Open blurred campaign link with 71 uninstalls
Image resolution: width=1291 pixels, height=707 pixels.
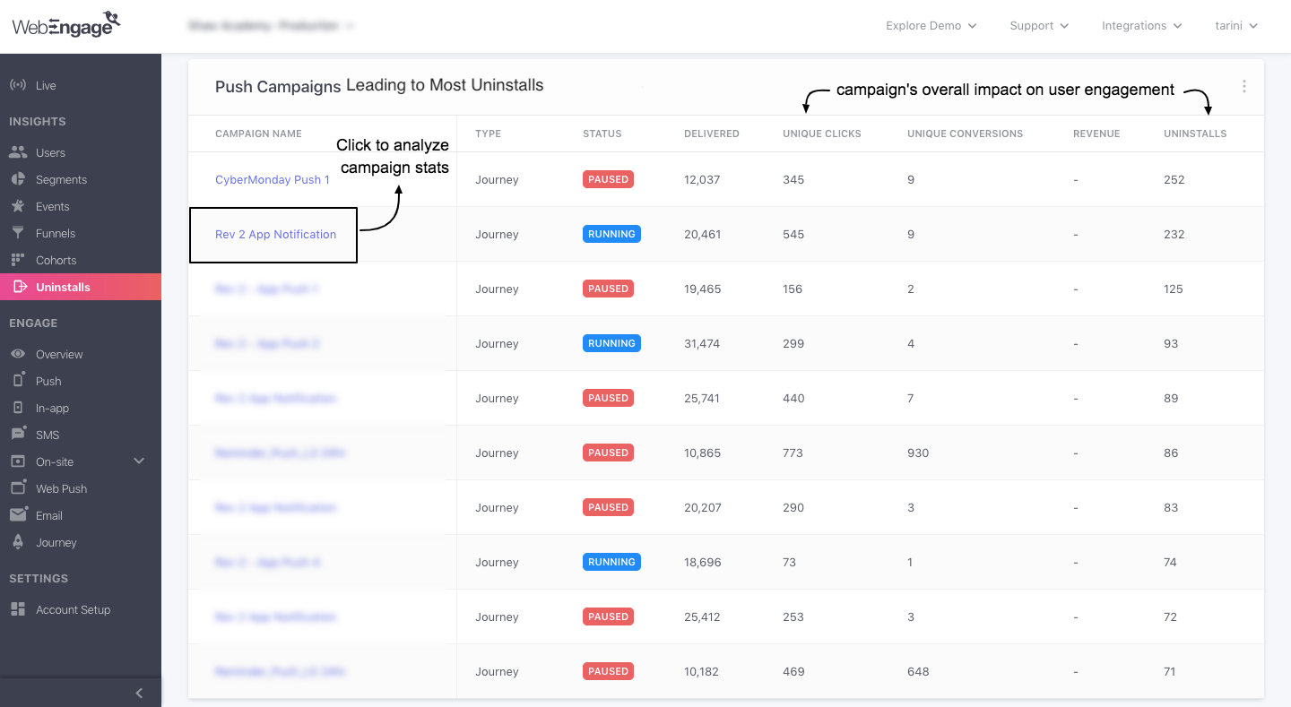281,671
